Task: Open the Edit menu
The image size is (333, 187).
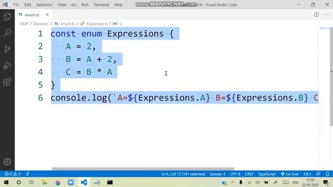Action: [x=28, y=5]
